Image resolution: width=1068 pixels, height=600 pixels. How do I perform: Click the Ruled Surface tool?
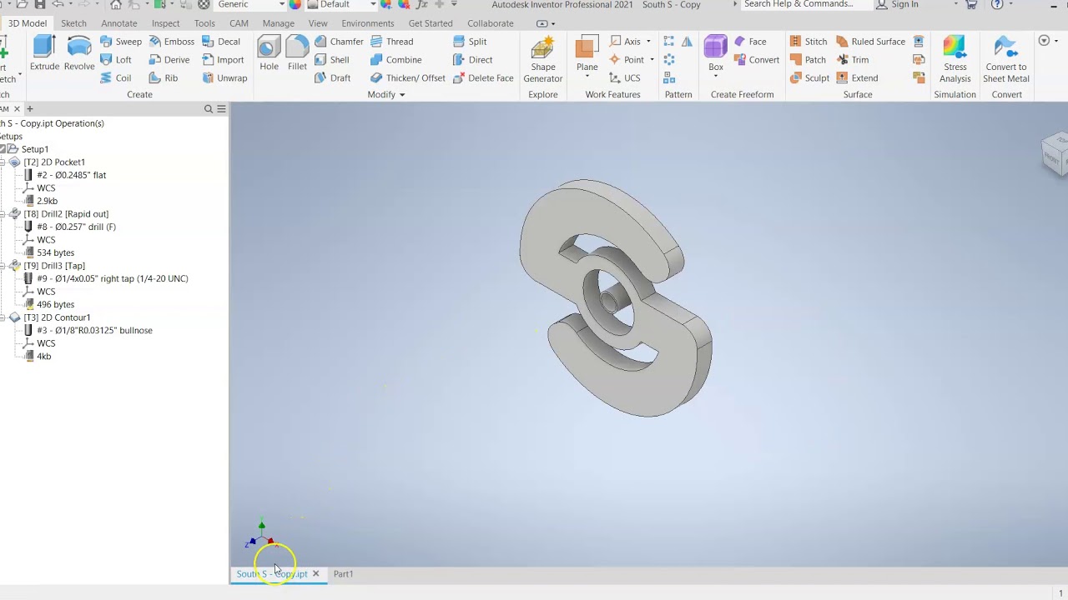(x=869, y=42)
